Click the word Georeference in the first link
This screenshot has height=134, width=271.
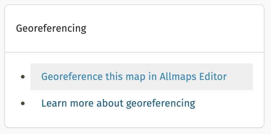(72, 77)
